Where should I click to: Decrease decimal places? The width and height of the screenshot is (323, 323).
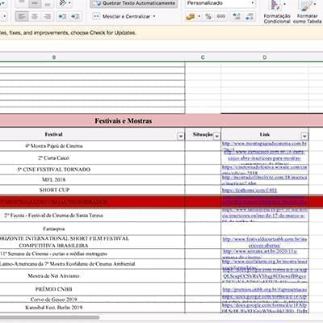tap(250, 17)
